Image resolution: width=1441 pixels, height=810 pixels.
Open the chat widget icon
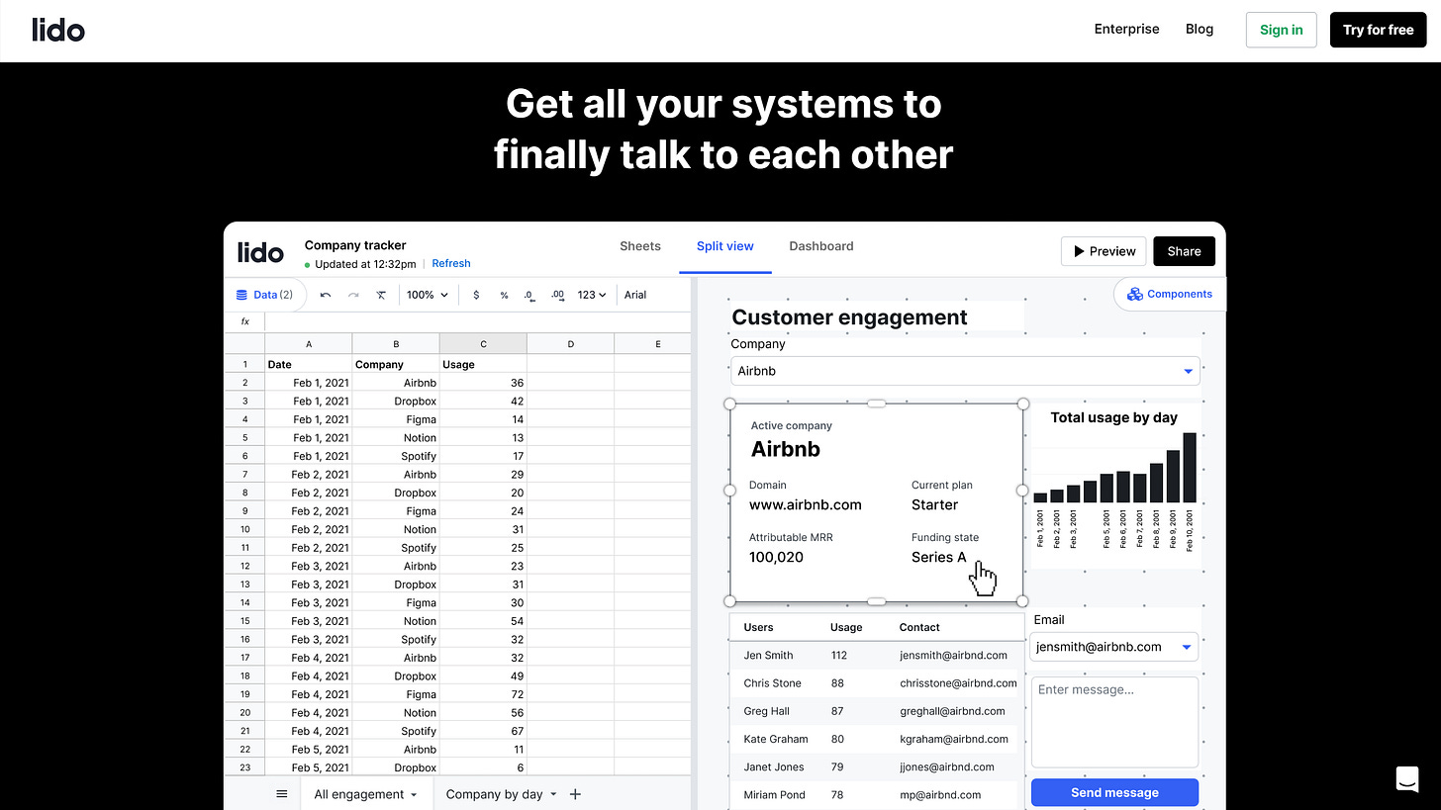coord(1406,779)
